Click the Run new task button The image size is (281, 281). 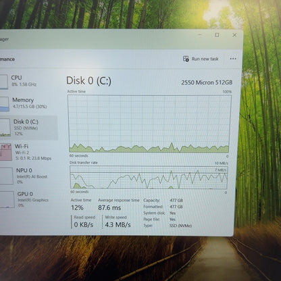201,59
